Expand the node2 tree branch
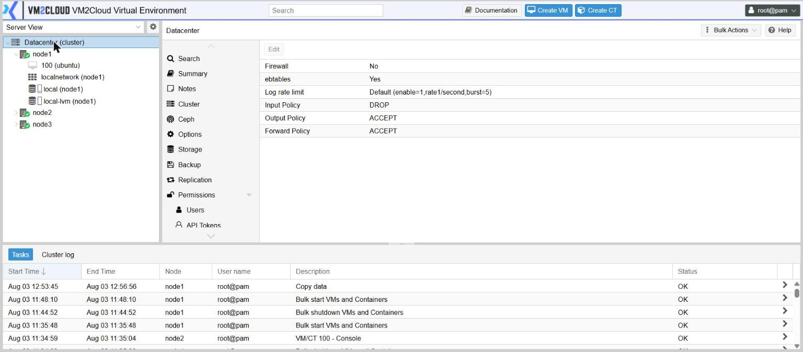The width and height of the screenshot is (803, 352). pos(16,113)
